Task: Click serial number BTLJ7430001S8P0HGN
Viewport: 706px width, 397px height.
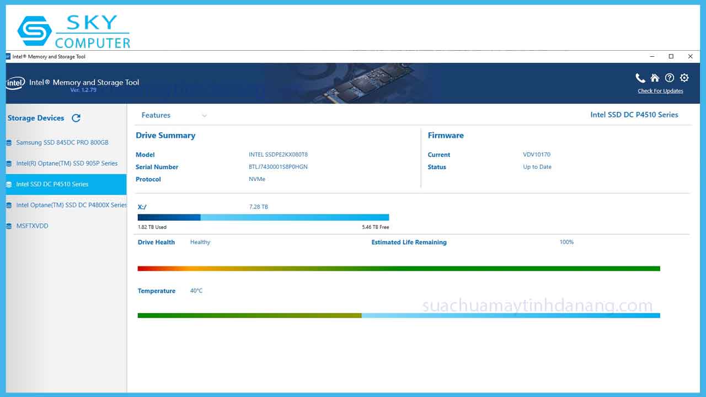Action: (x=278, y=167)
